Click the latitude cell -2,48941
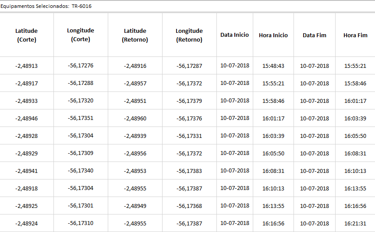Image resolution: width=375 pixels, height=232 pixels. click(x=26, y=171)
